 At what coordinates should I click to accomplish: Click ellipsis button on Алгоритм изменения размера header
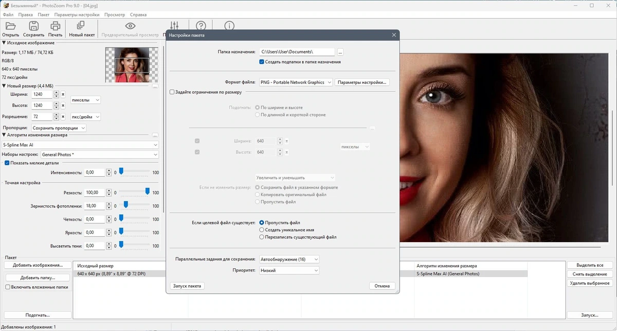[155, 135]
